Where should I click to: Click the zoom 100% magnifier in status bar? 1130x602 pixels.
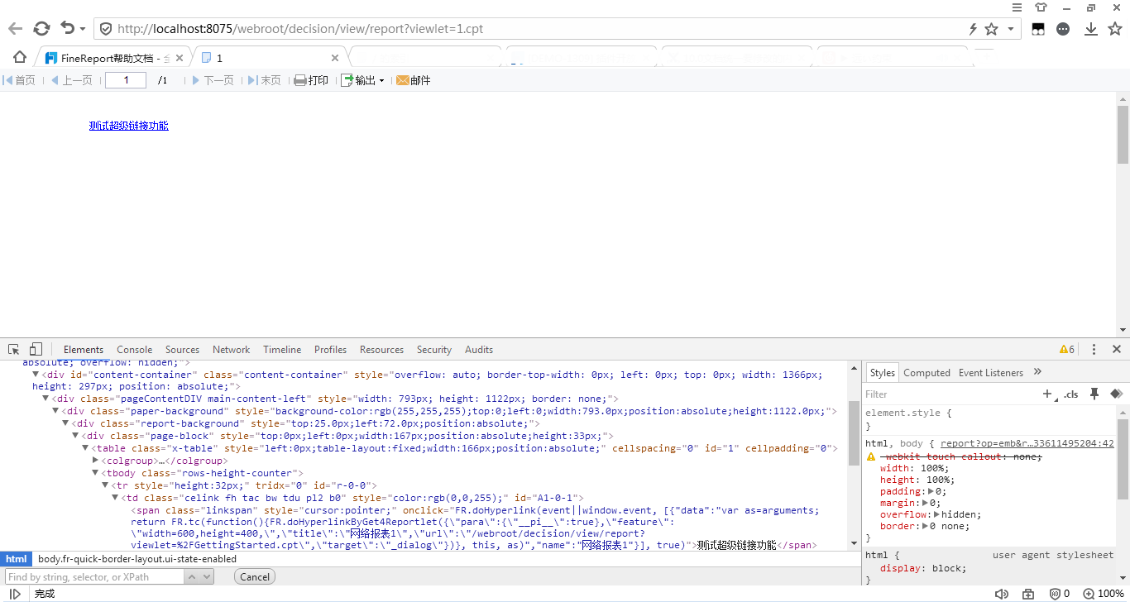coord(1104,594)
